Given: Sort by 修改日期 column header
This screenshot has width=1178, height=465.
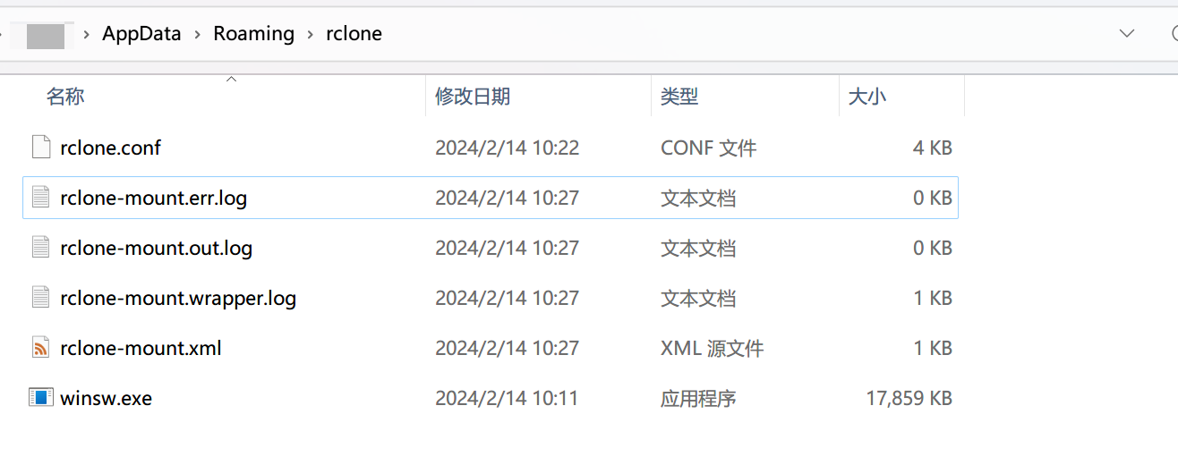Looking at the screenshot, I should pos(473,97).
